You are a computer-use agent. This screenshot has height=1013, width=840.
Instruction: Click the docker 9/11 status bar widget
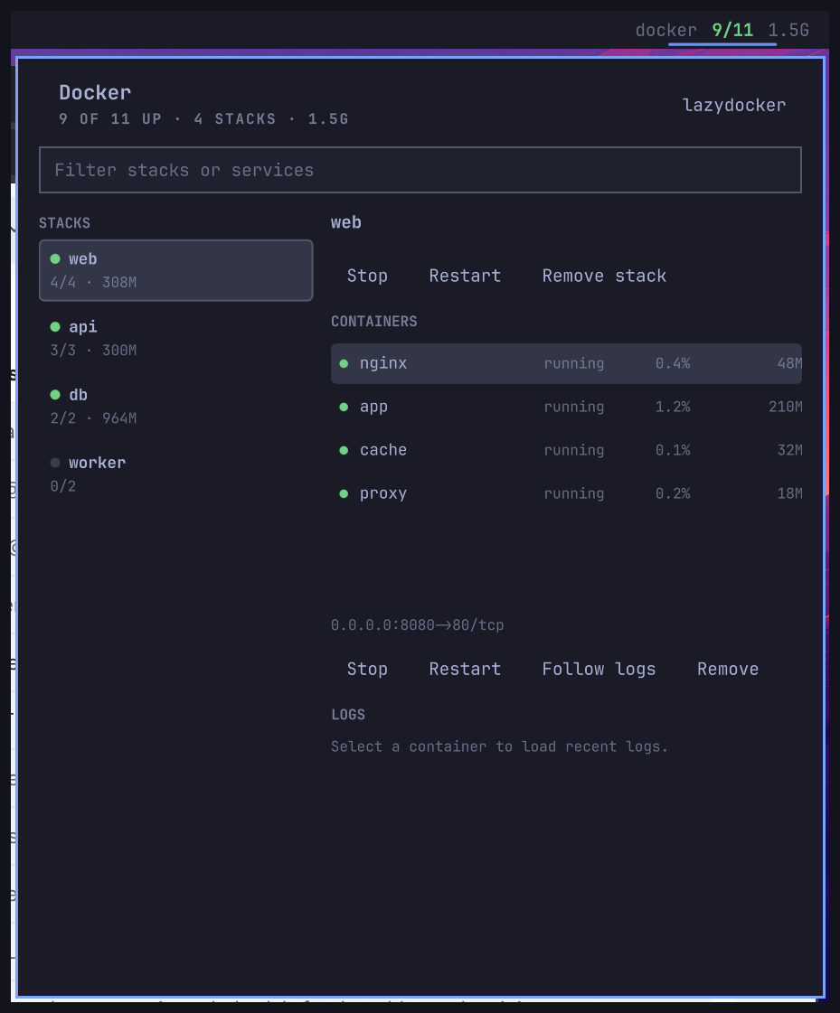click(722, 31)
